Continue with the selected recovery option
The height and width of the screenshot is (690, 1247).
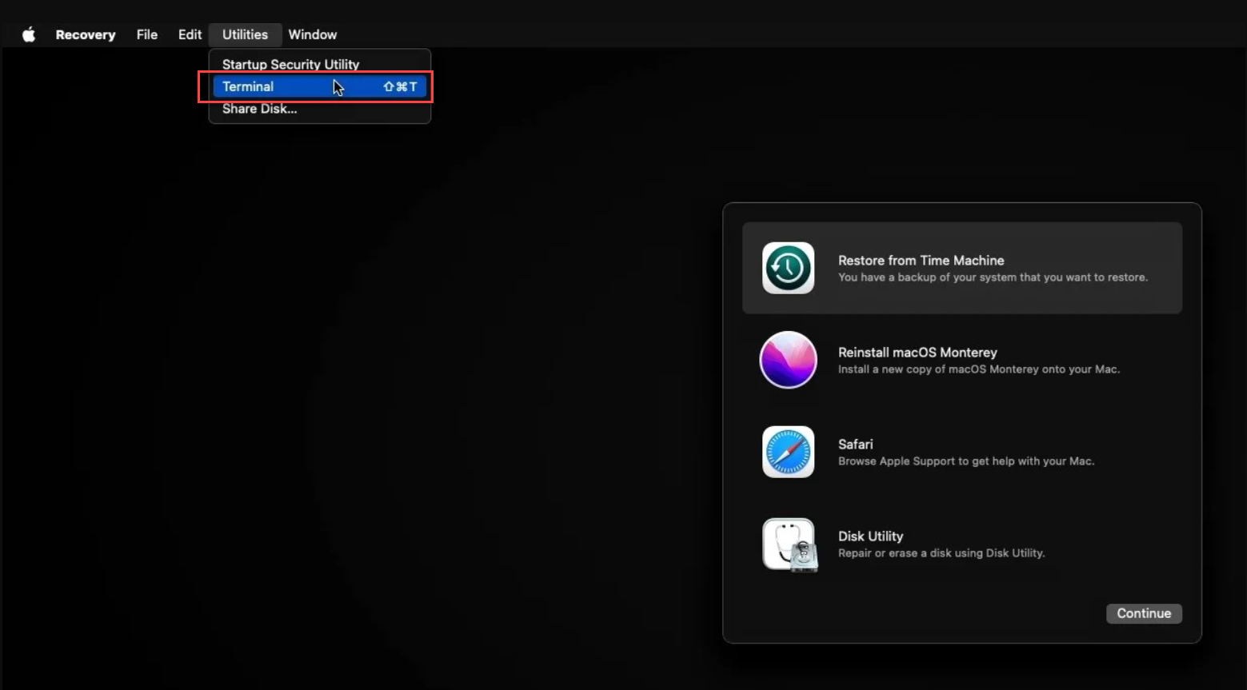click(x=1144, y=613)
